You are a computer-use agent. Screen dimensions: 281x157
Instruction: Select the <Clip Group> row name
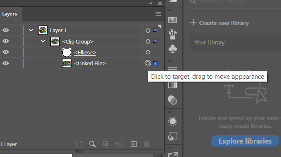click(x=78, y=41)
